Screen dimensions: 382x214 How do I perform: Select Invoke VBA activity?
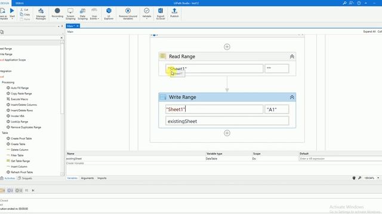click(16, 116)
